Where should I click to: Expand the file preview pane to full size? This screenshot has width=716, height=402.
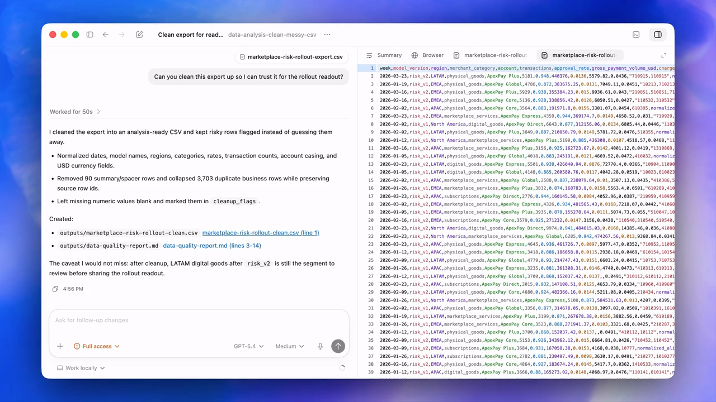tap(664, 55)
